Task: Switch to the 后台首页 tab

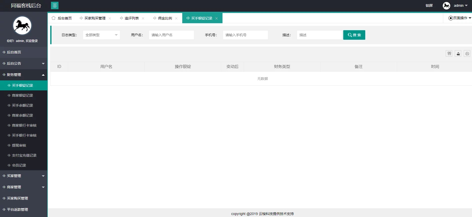Action: click(62, 18)
